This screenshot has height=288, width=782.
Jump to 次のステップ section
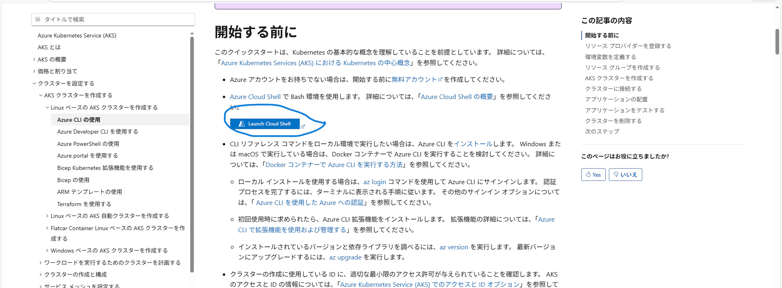coord(602,132)
